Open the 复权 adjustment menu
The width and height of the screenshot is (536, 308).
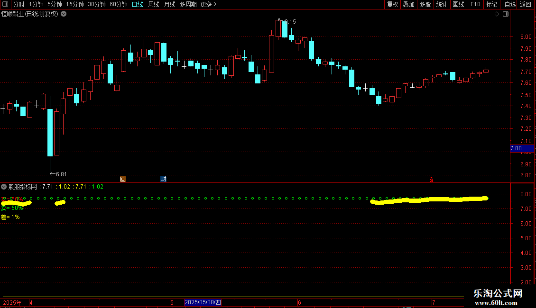coord(392,4)
